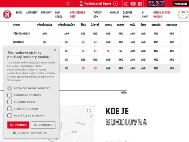Expand Zobrazit podrobnosti cookie details

pyautogui.click(x=32, y=133)
